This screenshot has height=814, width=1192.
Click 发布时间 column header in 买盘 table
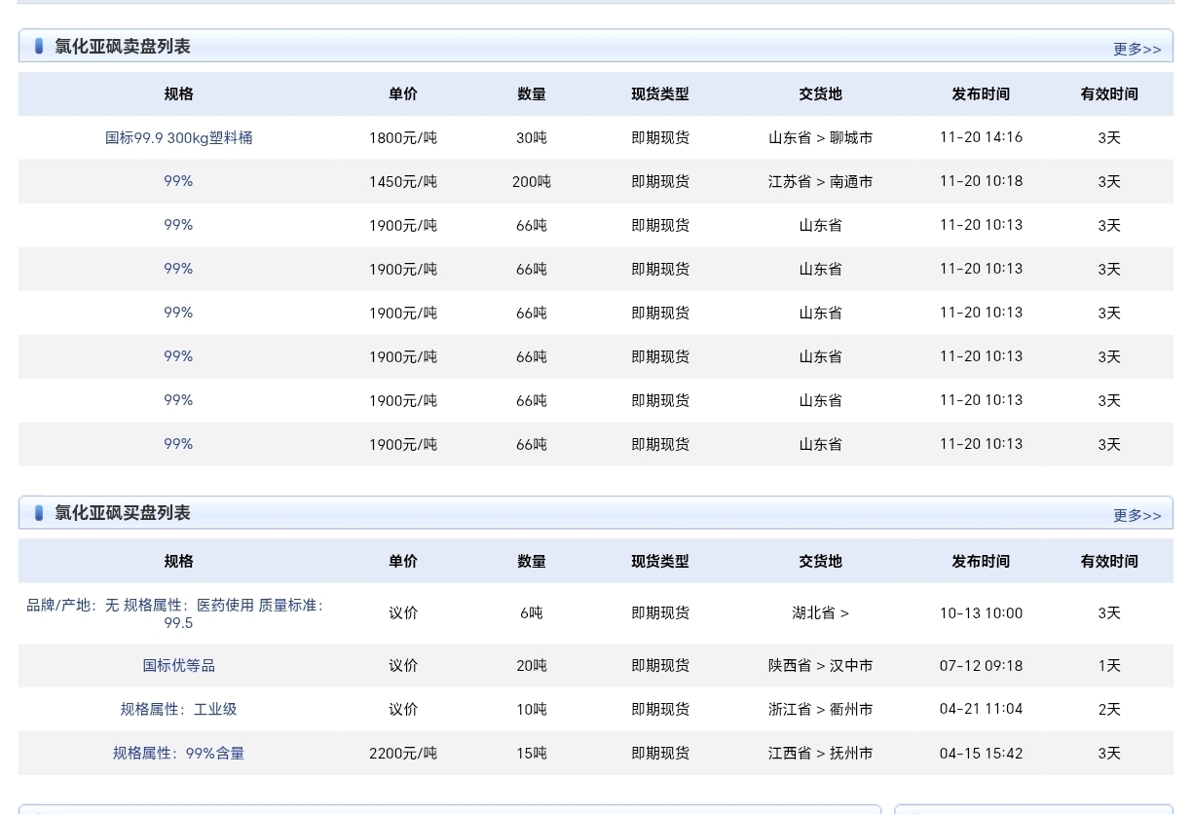[x=981, y=561]
